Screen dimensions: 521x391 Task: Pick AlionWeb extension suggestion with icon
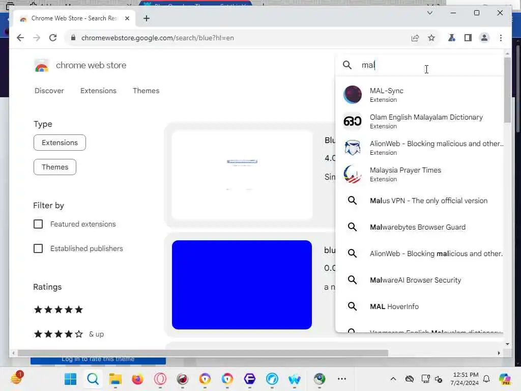click(419, 148)
